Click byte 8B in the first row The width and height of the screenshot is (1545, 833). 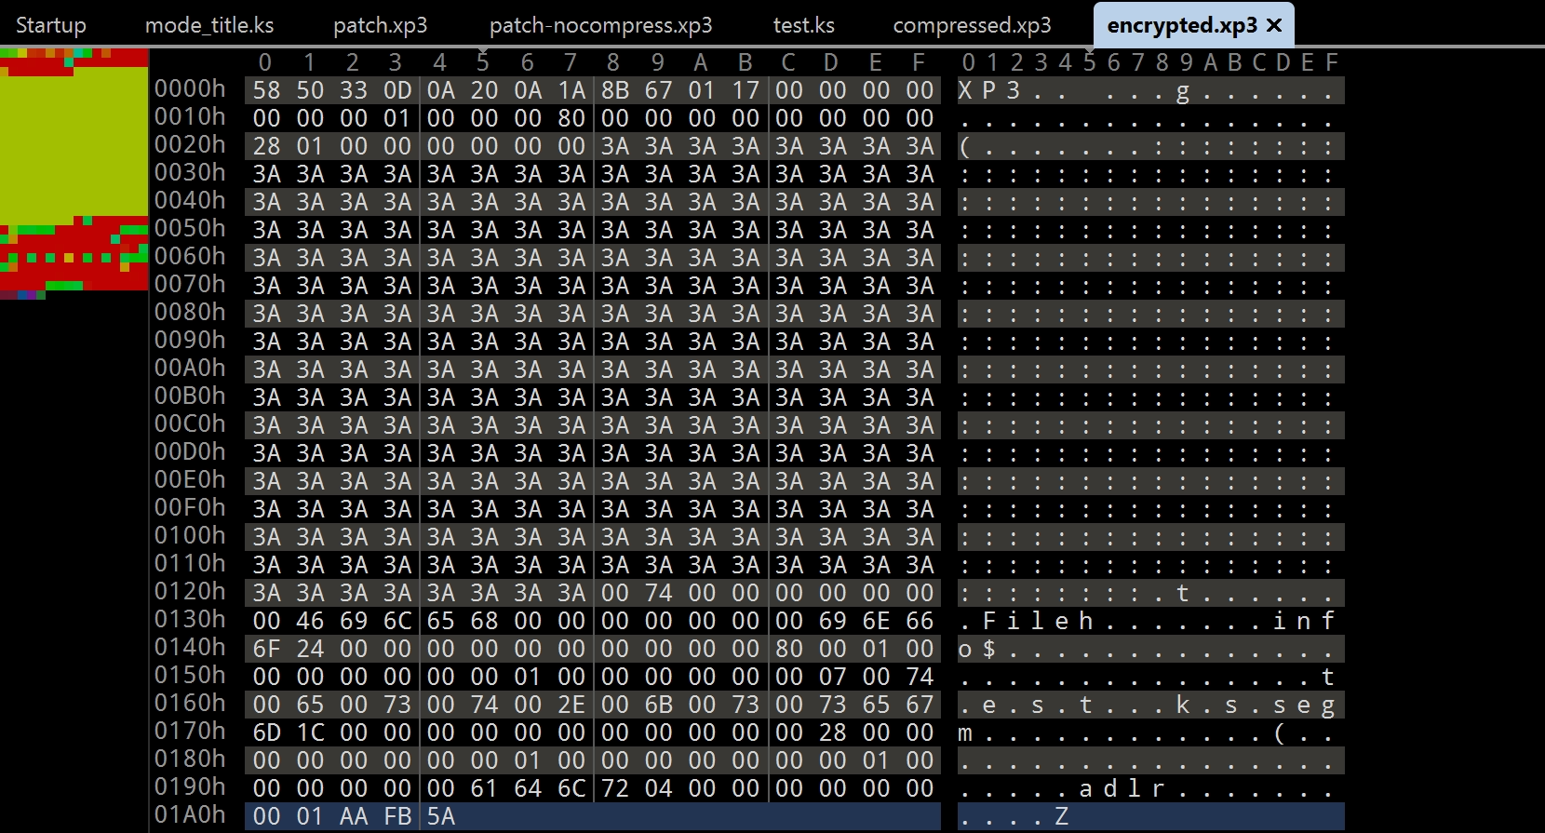pyautogui.click(x=614, y=90)
